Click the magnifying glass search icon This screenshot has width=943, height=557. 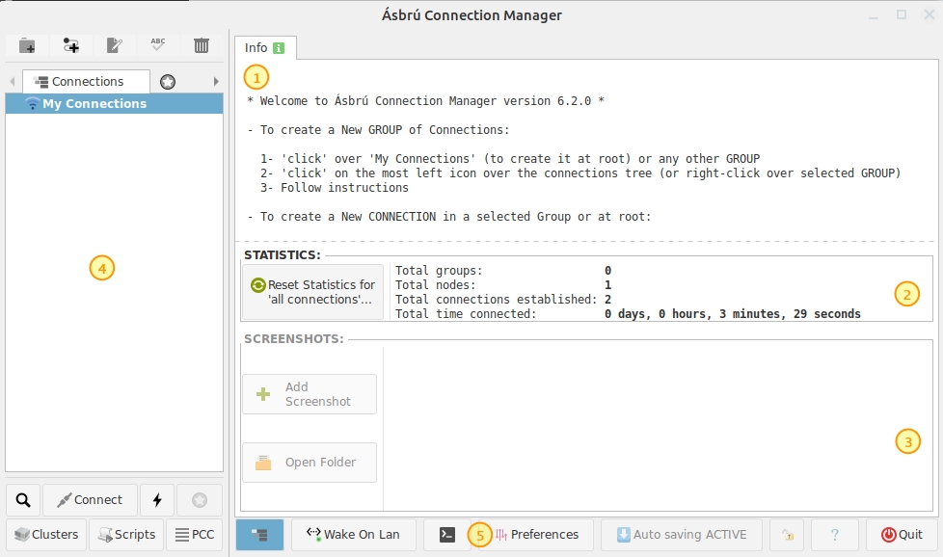pyautogui.click(x=23, y=500)
